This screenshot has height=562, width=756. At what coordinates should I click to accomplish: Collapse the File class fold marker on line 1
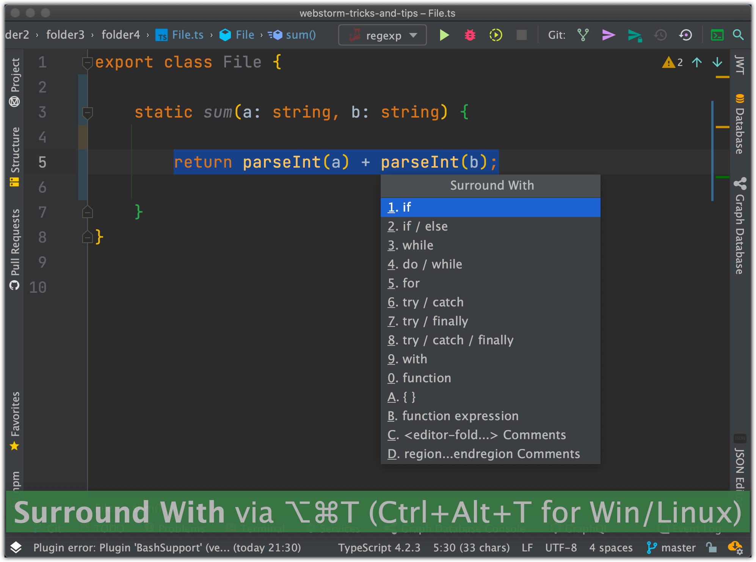coord(87,62)
